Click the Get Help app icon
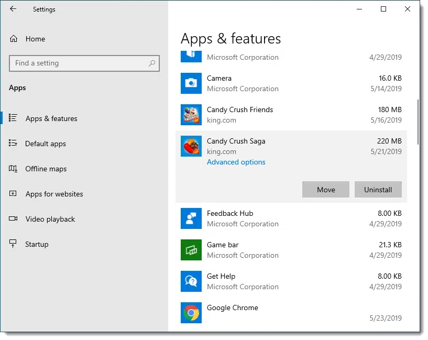The image size is (428, 340). (191, 281)
